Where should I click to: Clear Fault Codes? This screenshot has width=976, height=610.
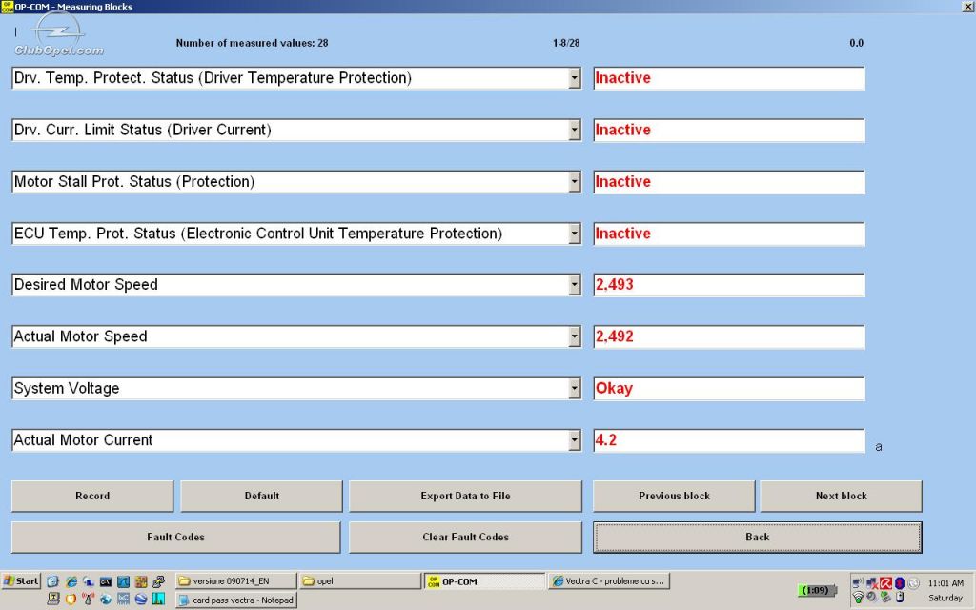coord(465,538)
